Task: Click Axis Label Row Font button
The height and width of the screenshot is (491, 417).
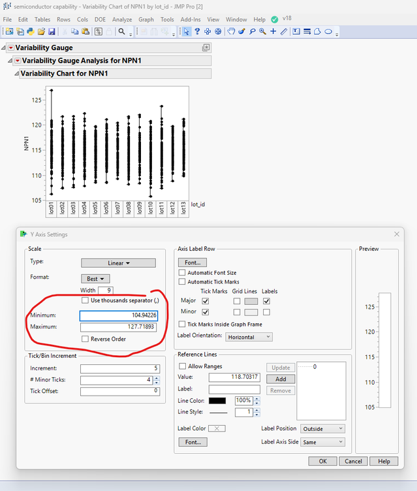Action: 193,262
